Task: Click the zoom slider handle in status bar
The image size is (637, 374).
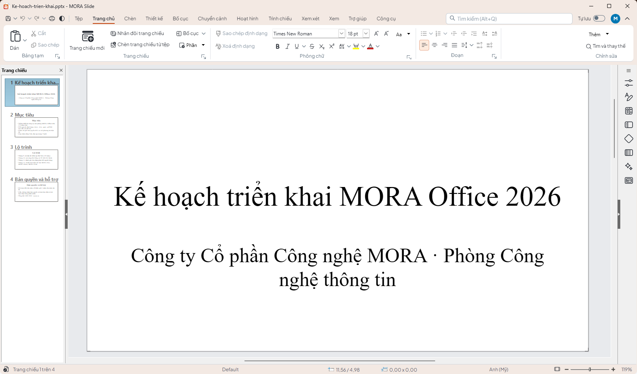Action: [590, 369]
